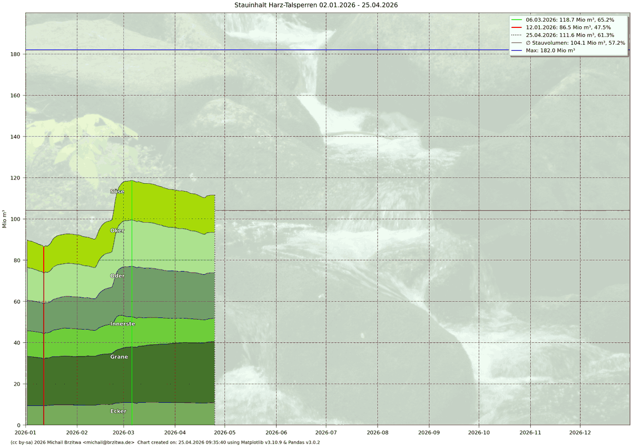This screenshot has height=447, width=632.
Task: Click the red vertical minimum marker line
Action: click(44, 335)
